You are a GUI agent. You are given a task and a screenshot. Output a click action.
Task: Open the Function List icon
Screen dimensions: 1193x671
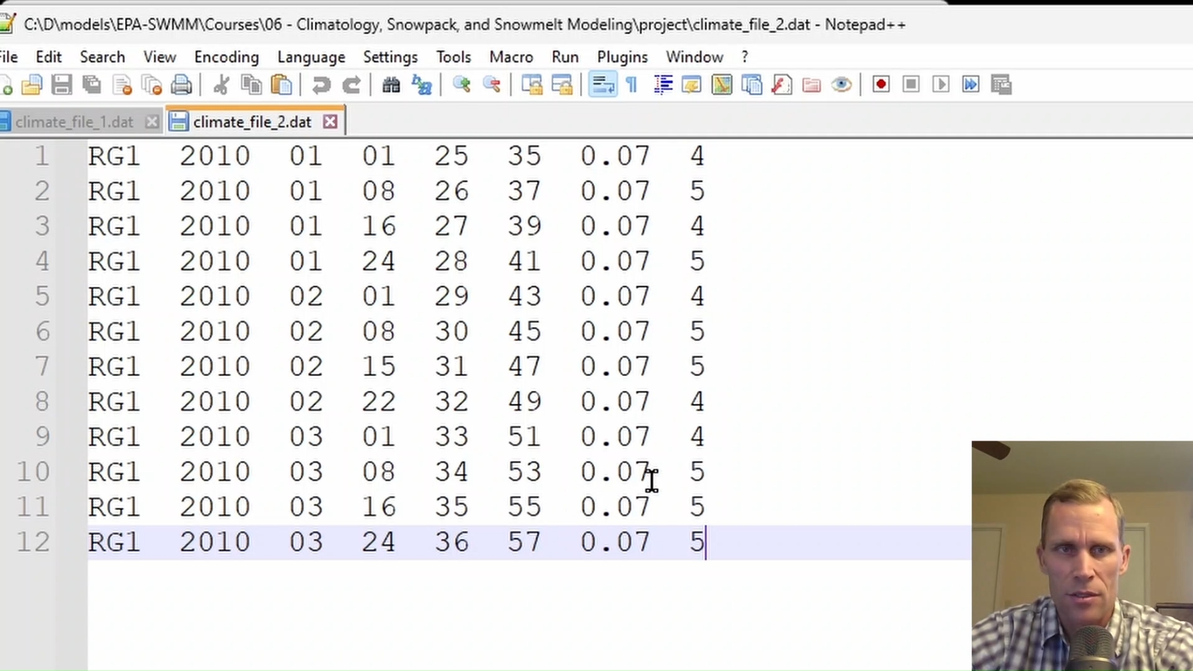point(782,85)
